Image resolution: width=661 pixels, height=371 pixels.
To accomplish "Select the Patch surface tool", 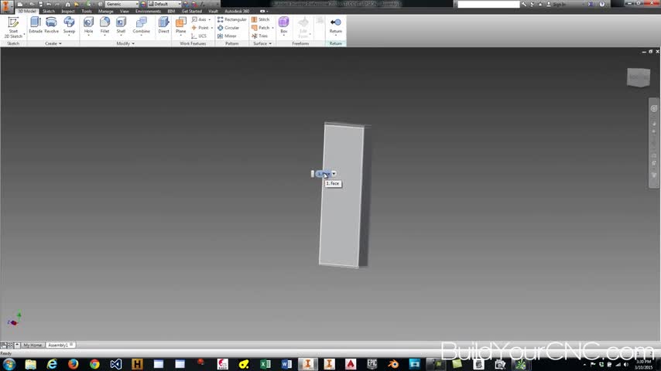I will pyautogui.click(x=261, y=28).
